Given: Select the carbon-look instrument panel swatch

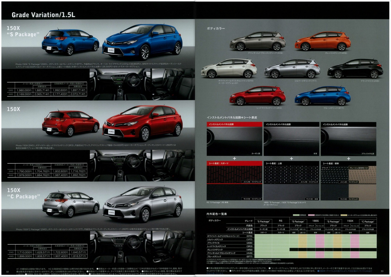Looking at the screenshot, I should (234, 141).
